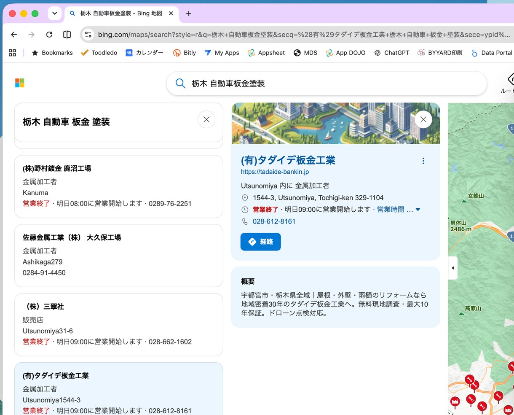Select (株)野村鍍金 鹿沼工場 result
The image size is (514, 415).
pyautogui.click(x=119, y=186)
